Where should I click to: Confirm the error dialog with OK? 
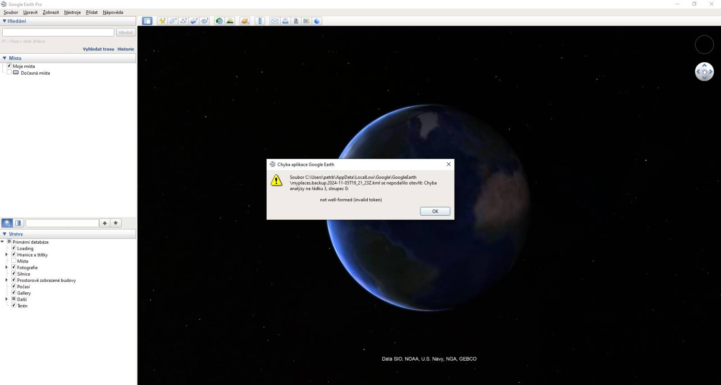tap(435, 211)
